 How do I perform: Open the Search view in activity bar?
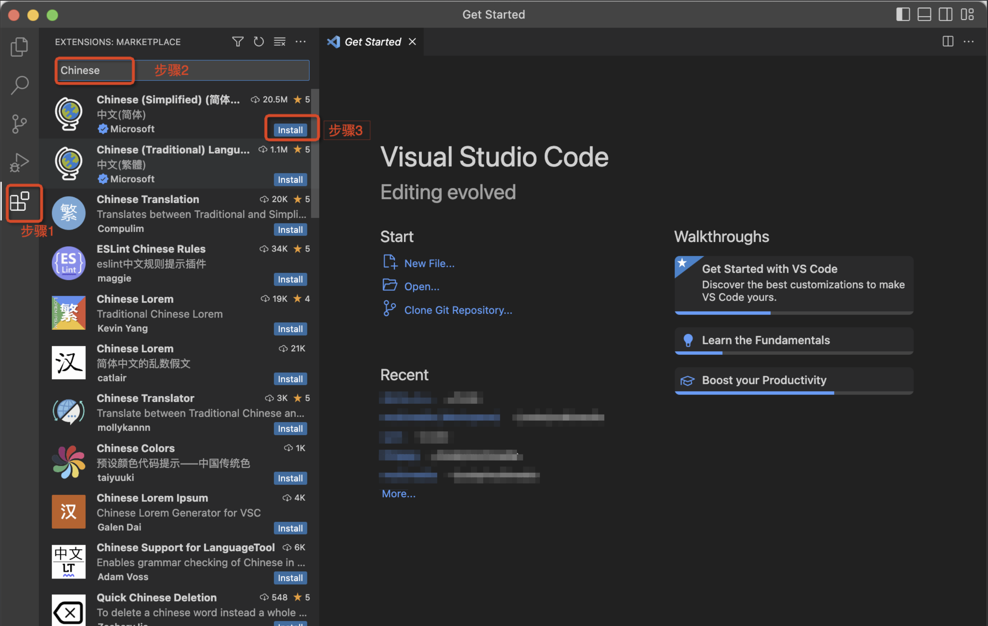pyautogui.click(x=19, y=85)
